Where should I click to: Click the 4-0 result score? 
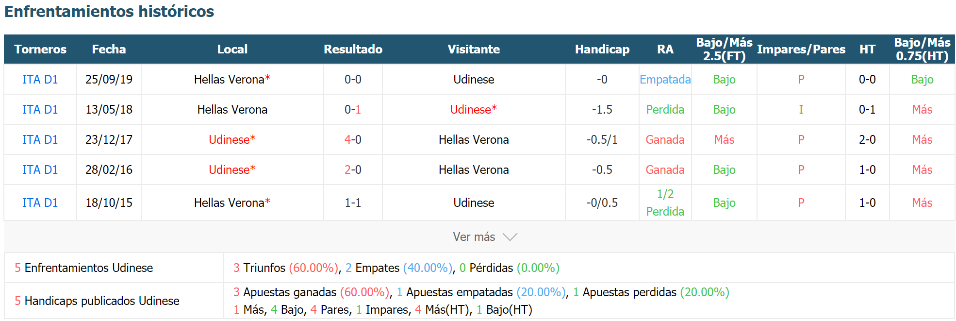tap(353, 139)
